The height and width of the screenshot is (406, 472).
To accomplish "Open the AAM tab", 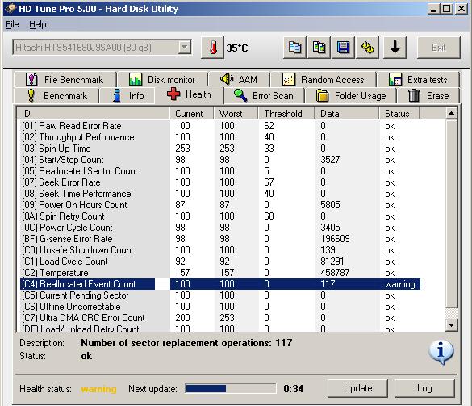I will point(239,80).
